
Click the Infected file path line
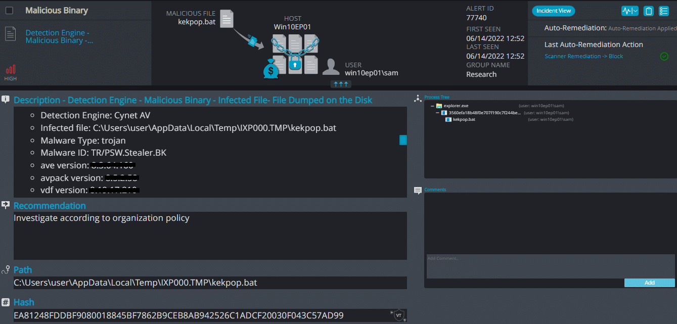189,128
